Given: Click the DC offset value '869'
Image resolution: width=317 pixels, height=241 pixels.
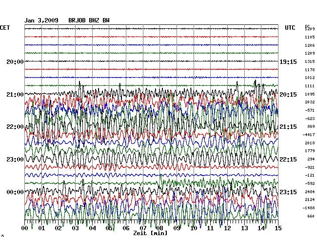Looking at the screenshot, I should tap(311, 126).
